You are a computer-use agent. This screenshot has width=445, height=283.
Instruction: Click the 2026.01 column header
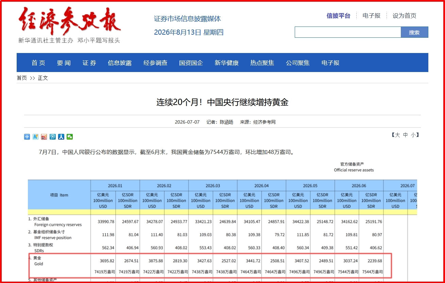tap(115, 186)
